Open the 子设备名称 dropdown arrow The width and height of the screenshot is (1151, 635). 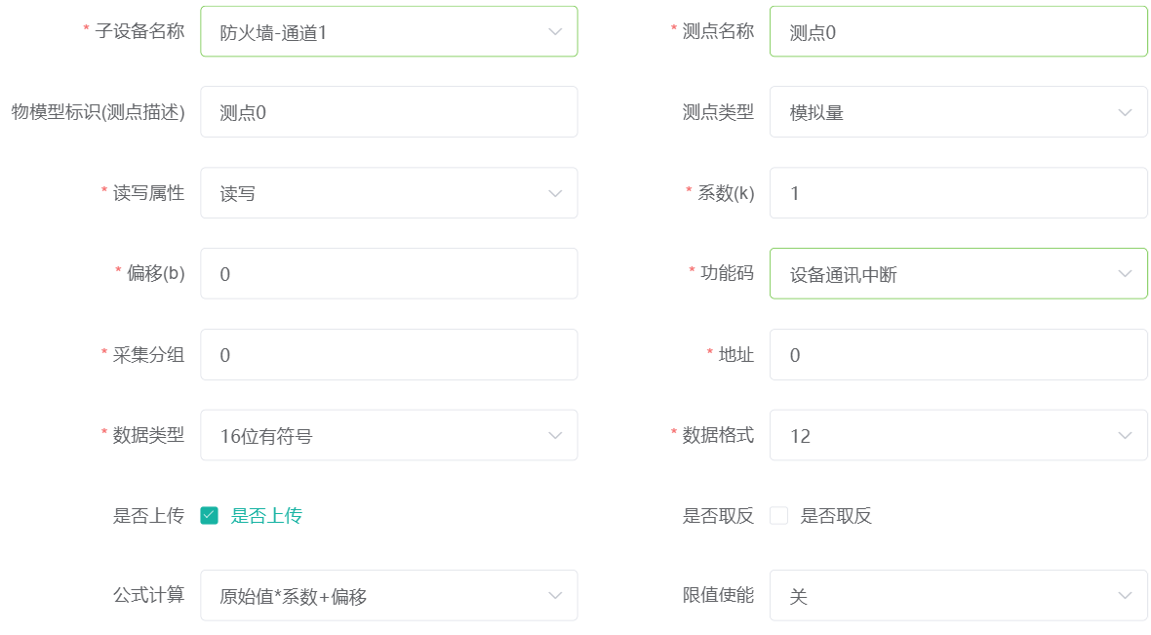click(x=555, y=31)
